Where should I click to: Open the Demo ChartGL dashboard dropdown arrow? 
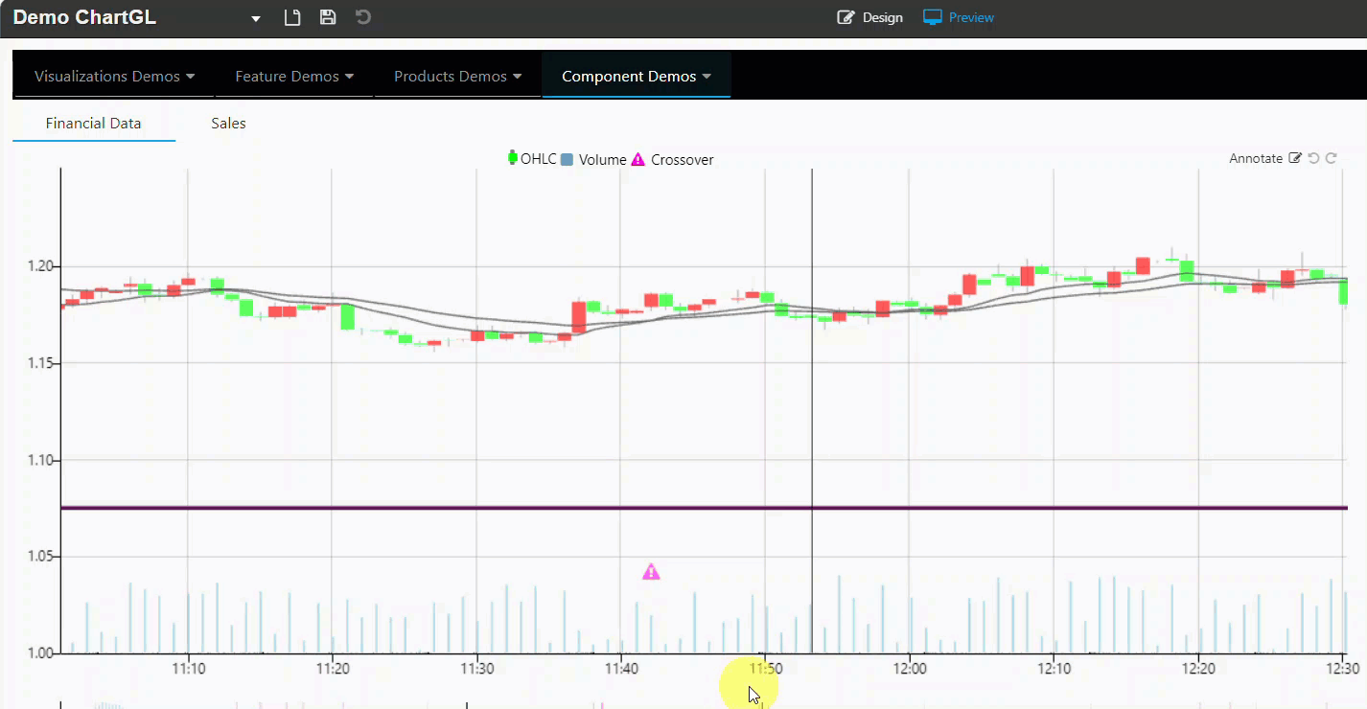pyautogui.click(x=256, y=19)
